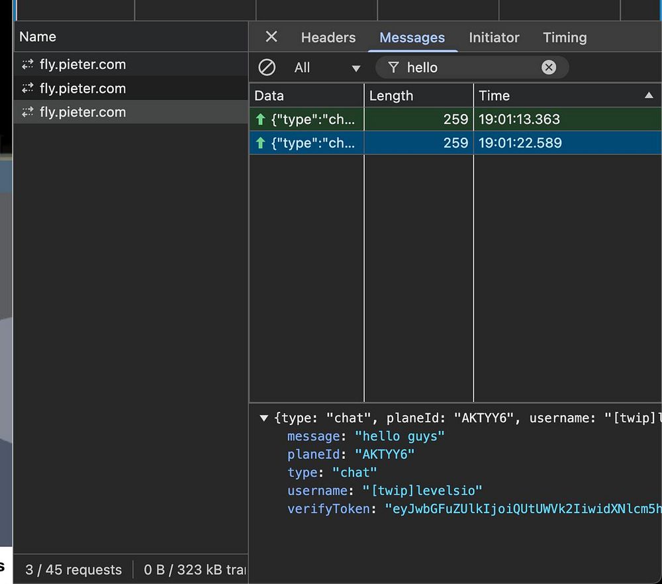Close the request details panel with X
Viewport: 662px width, 584px height.
271,37
